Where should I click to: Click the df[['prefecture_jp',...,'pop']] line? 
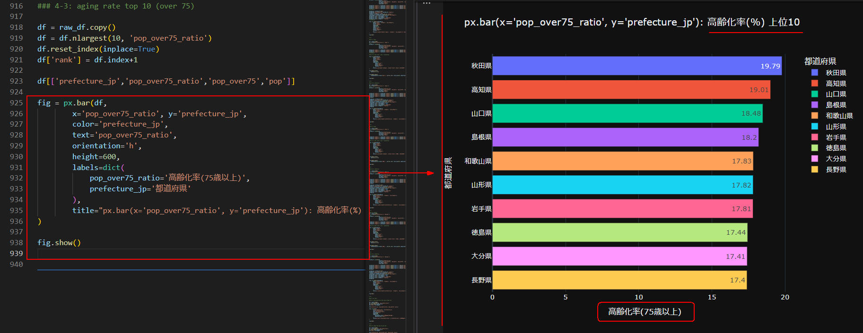(x=166, y=81)
